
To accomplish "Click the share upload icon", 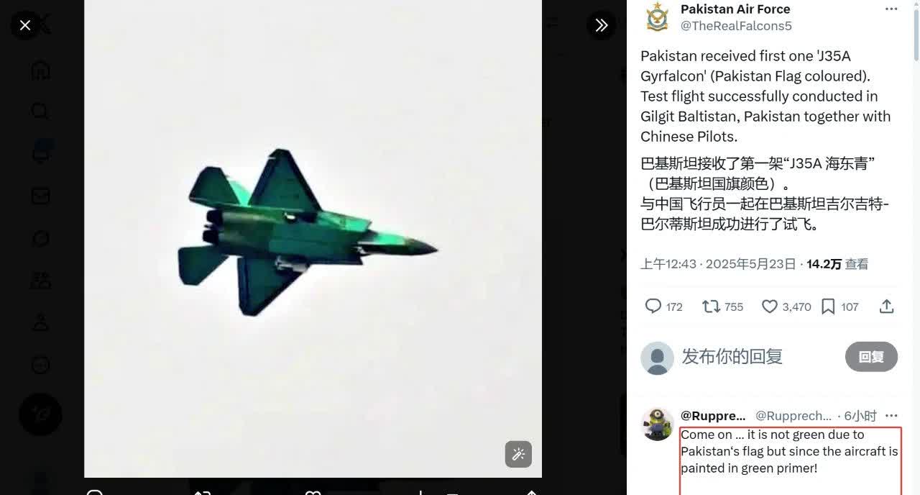I will tap(886, 306).
